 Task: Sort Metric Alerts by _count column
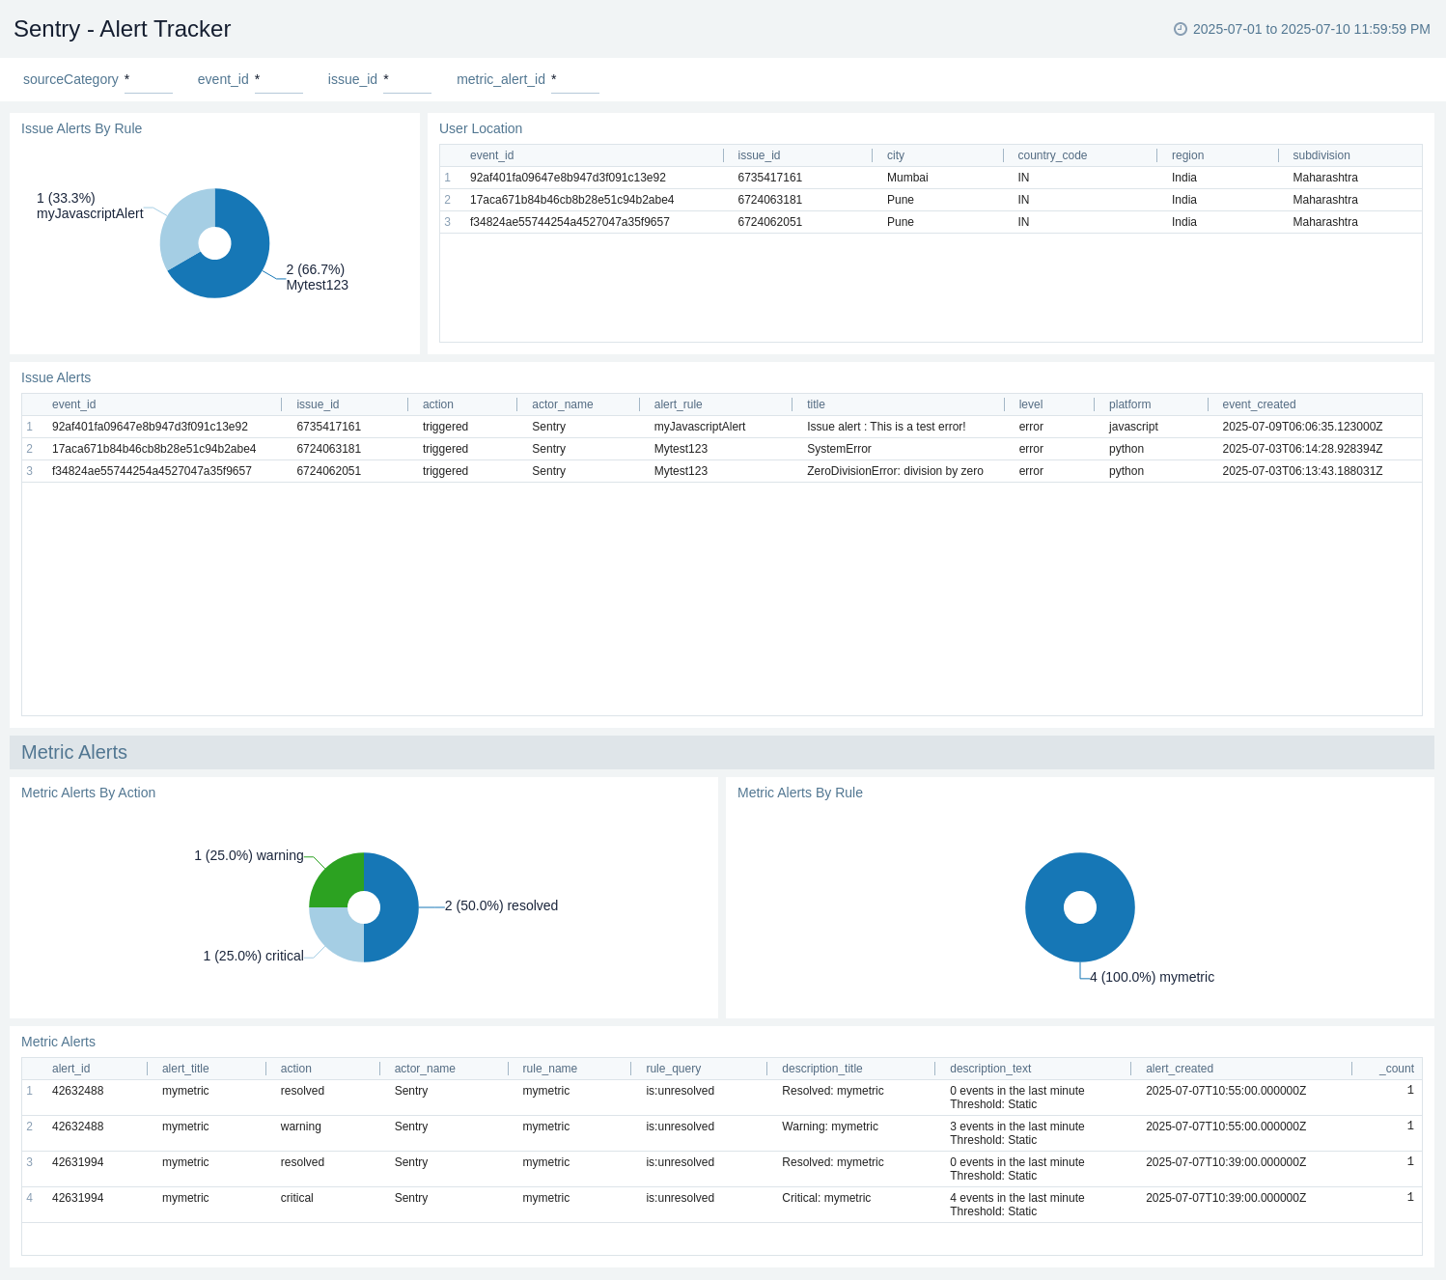click(1397, 1069)
